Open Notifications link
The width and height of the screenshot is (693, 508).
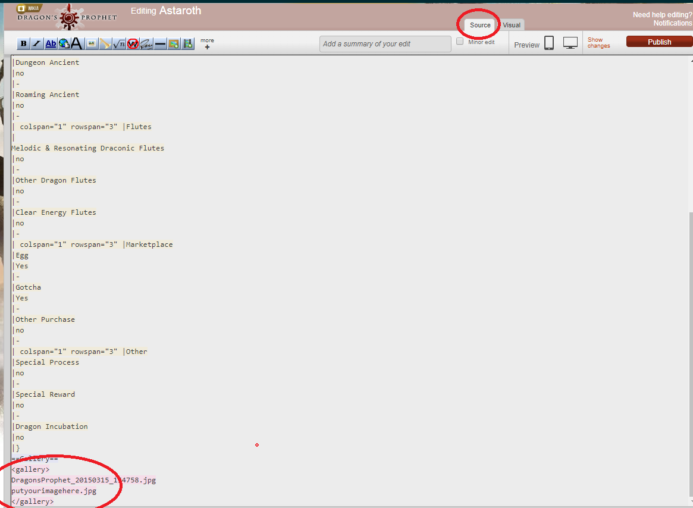[673, 23]
